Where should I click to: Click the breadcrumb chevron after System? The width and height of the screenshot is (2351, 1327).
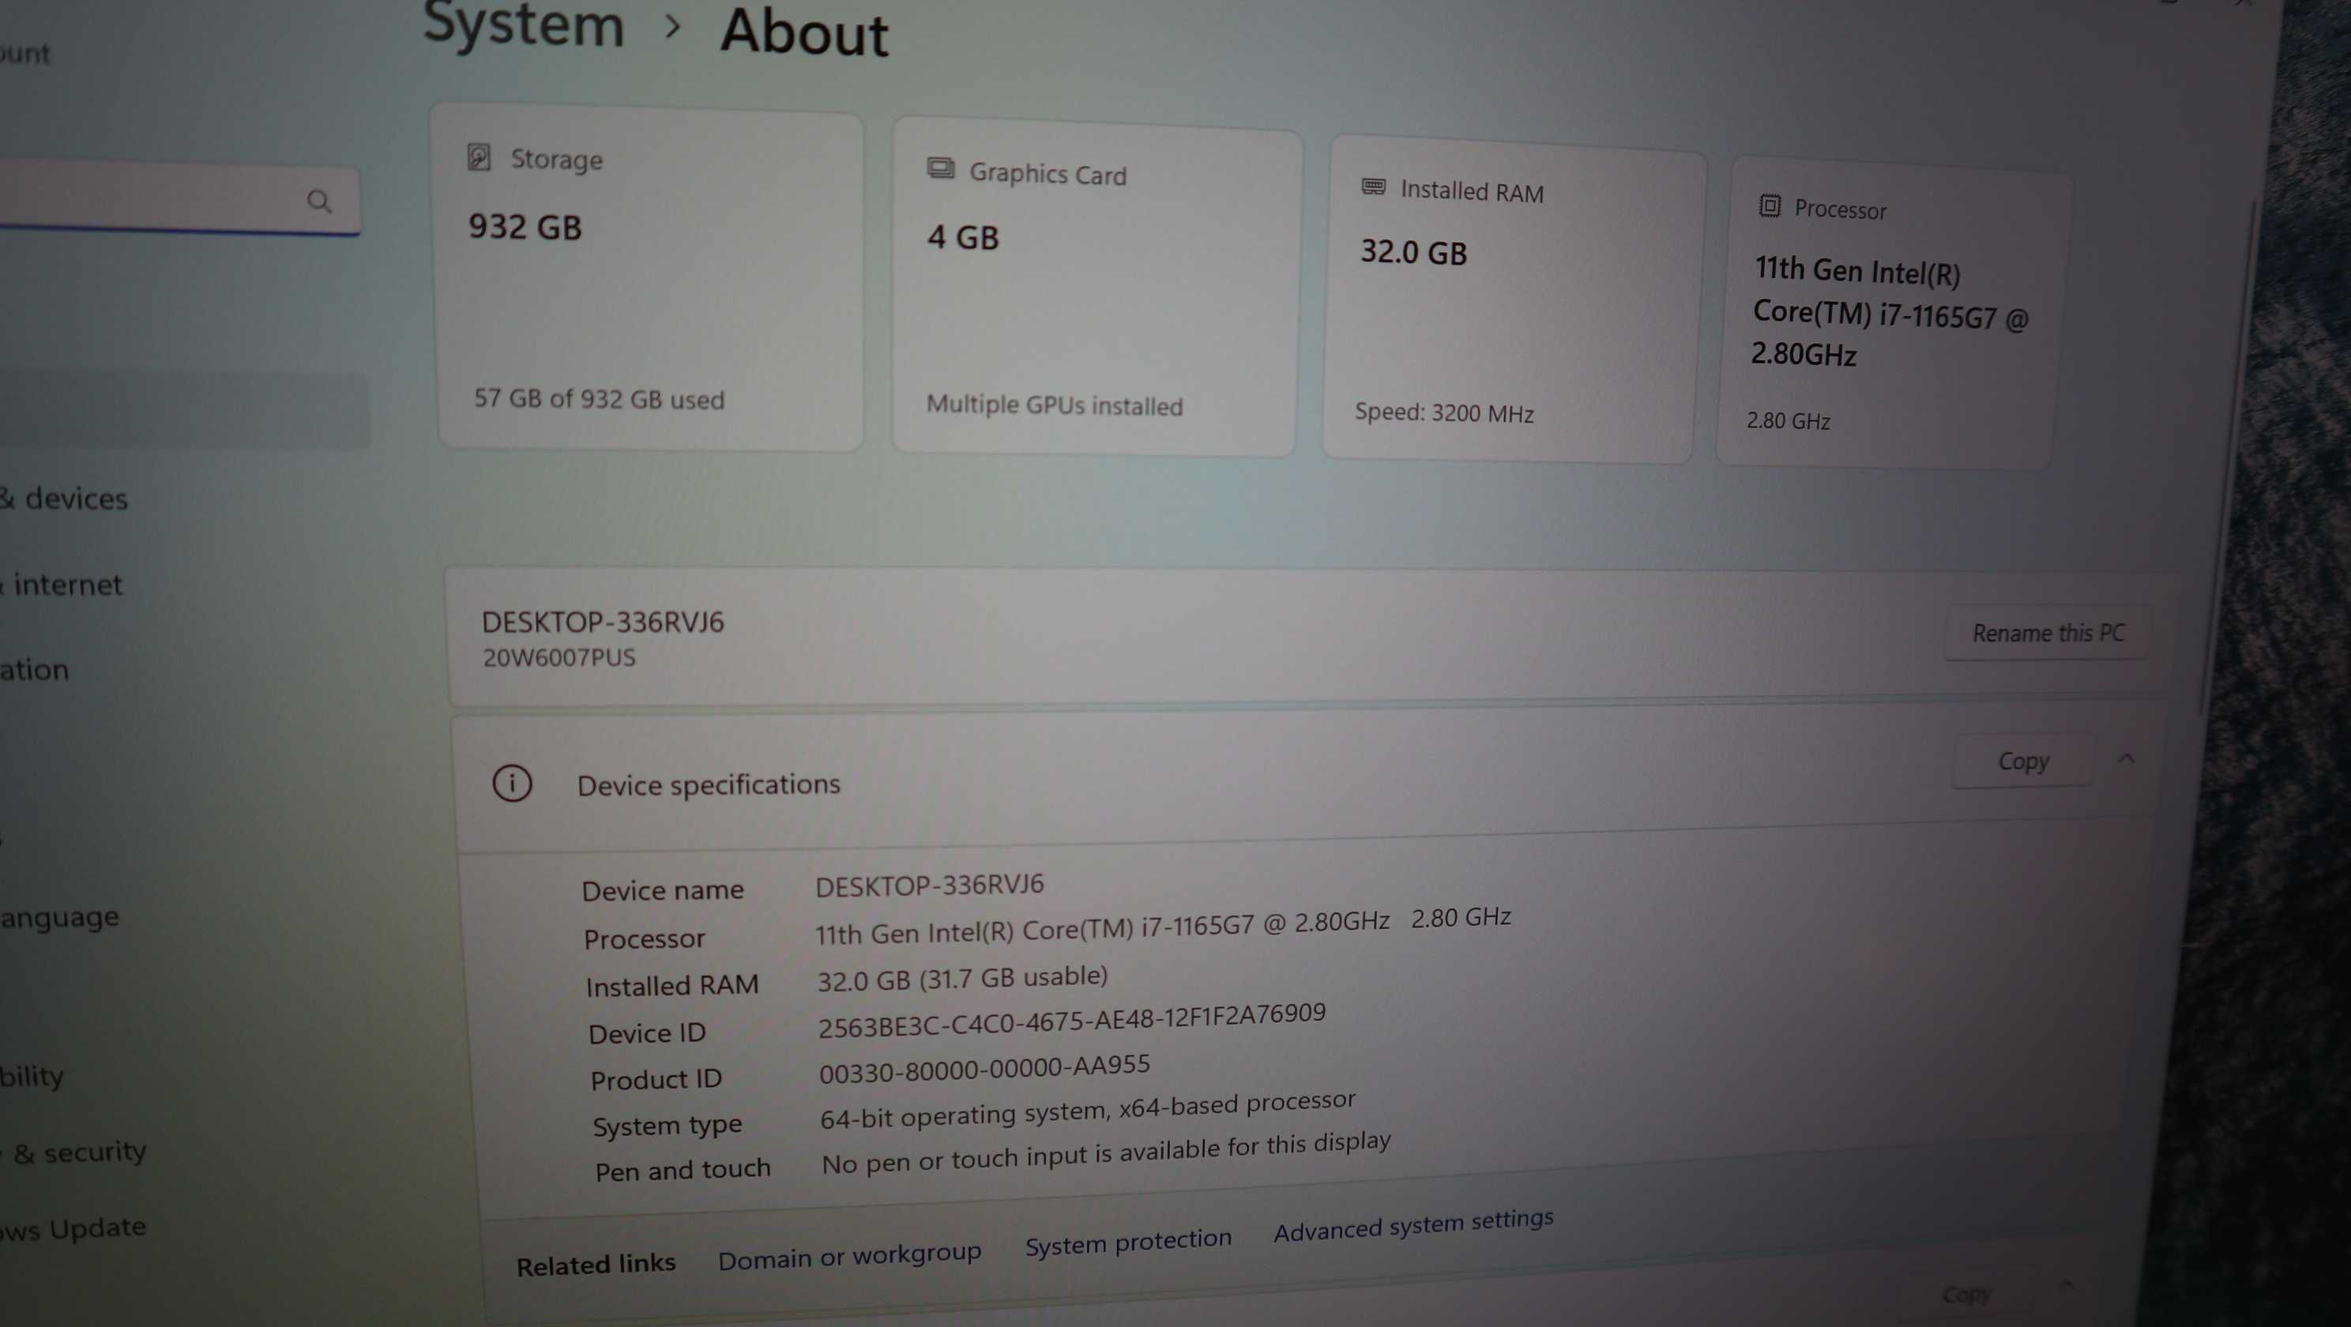[672, 27]
